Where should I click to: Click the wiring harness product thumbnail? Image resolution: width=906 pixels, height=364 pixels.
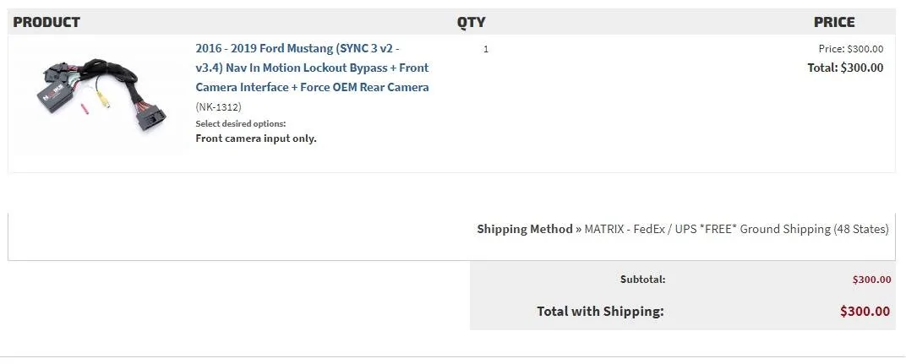(x=101, y=96)
